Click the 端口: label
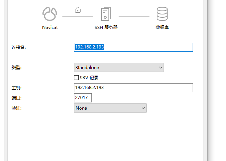Screen dimensions: 226x161 pyautogui.click(x=16, y=98)
